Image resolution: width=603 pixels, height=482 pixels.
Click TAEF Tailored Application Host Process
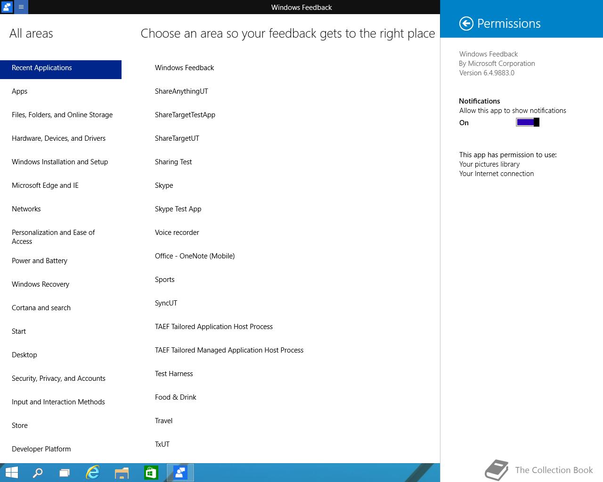(x=214, y=327)
